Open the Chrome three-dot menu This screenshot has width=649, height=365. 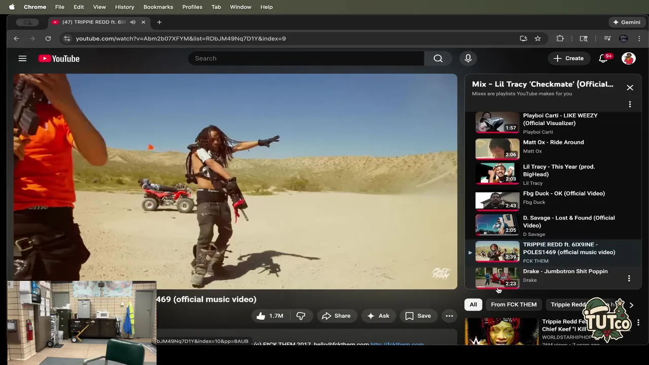pos(639,39)
